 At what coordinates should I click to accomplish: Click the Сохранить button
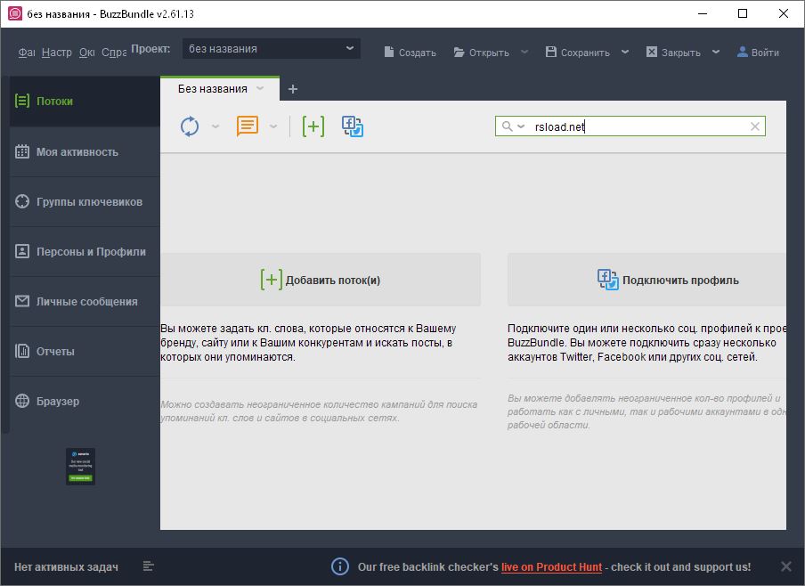578,53
